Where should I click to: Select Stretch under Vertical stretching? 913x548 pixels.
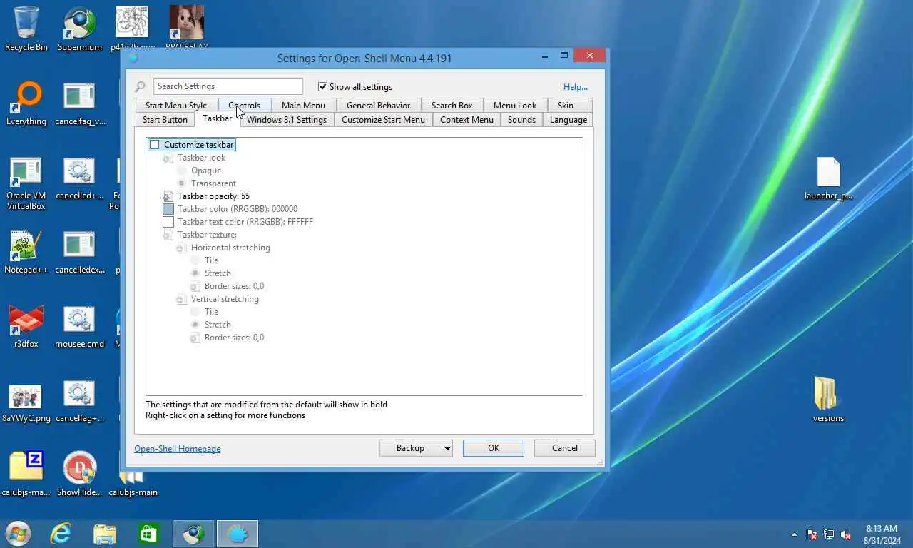click(195, 325)
